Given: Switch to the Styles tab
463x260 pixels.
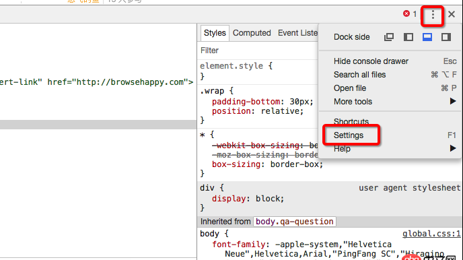Looking at the screenshot, I should pyautogui.click(x=215, y=33).
